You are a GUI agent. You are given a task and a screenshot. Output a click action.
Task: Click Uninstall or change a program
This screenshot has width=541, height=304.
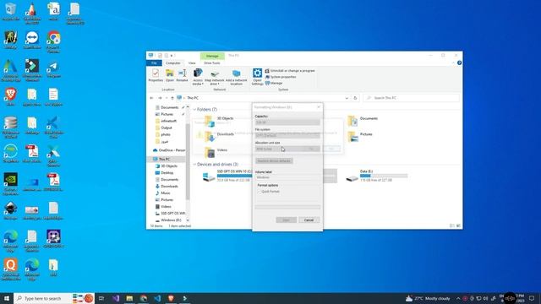(x=290, y=71)
